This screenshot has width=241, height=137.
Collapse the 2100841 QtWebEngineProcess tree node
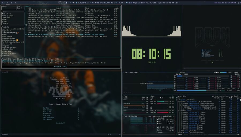pyautogui.click(x=181, y=105)
